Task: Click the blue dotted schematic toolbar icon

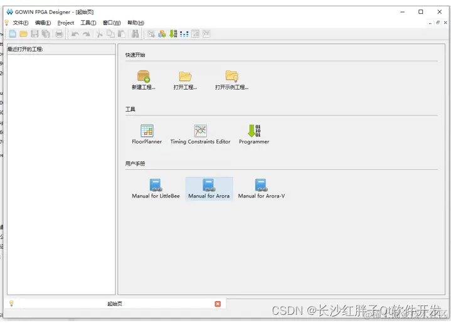Action: (184, 34)
